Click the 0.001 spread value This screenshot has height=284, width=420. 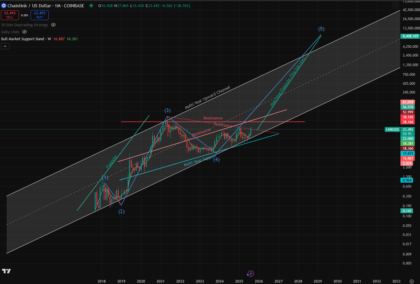point(25,15)
